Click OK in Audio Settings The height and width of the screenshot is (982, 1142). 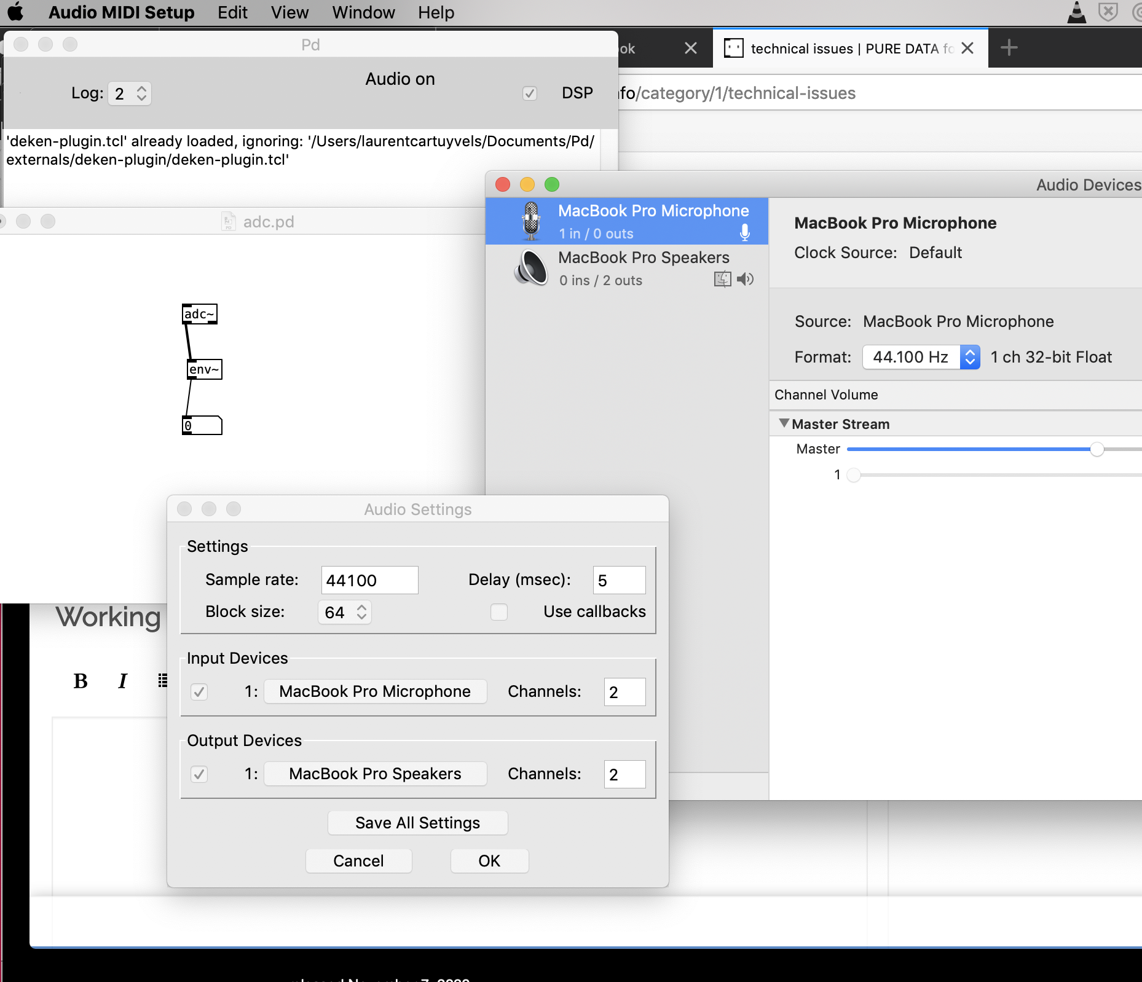point(490,861)
